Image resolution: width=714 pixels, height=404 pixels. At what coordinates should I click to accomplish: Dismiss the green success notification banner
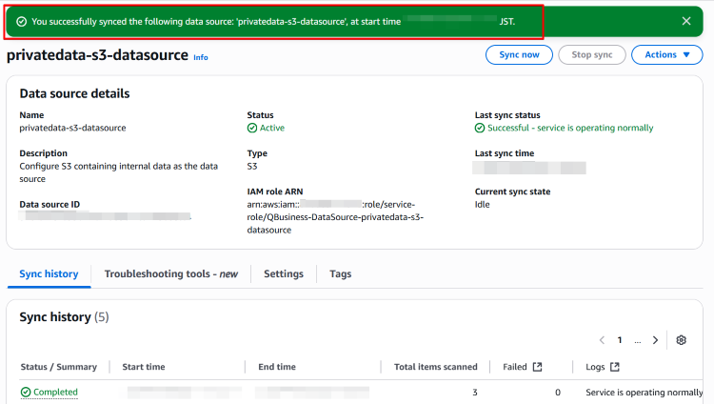point(686,21)
